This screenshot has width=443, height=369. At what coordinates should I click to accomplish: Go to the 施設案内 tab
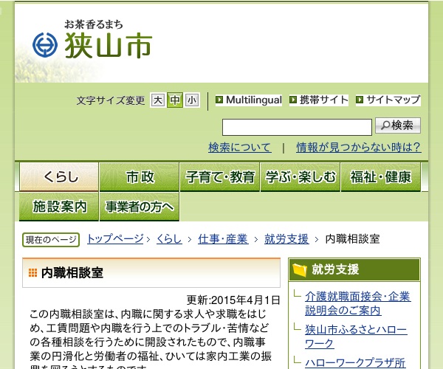tap(59, 207)
